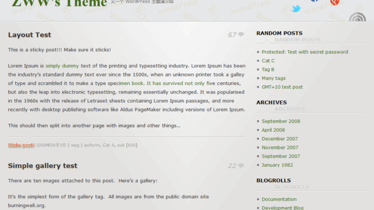Open the sub category link
Viewport: 374px width, 210px height.
click(121, 145)
